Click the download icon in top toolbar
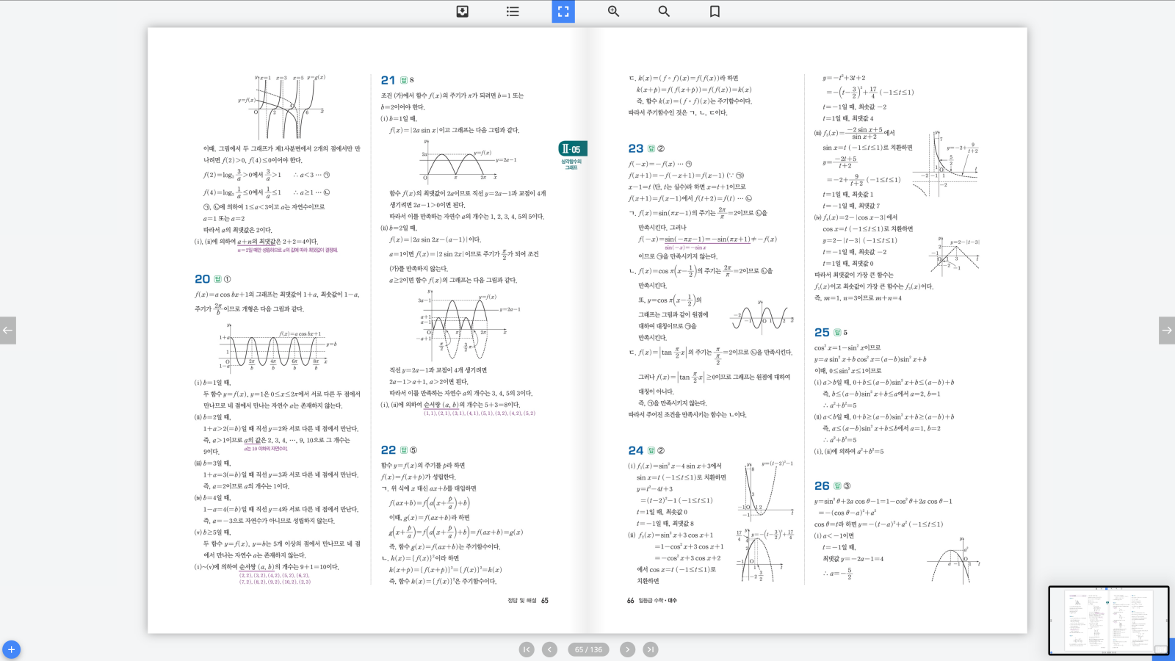The height and width of the screenshot is (661, 1175). (462, 11)
